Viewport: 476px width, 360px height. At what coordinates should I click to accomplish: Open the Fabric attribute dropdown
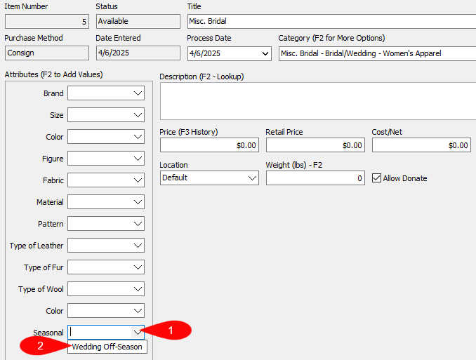tap(138, 180)
